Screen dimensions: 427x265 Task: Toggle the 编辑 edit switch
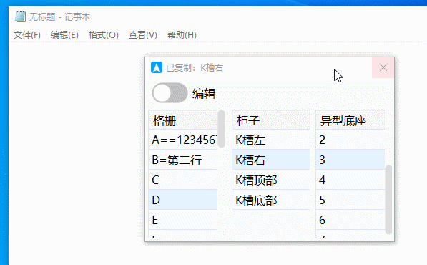point(170,93)
